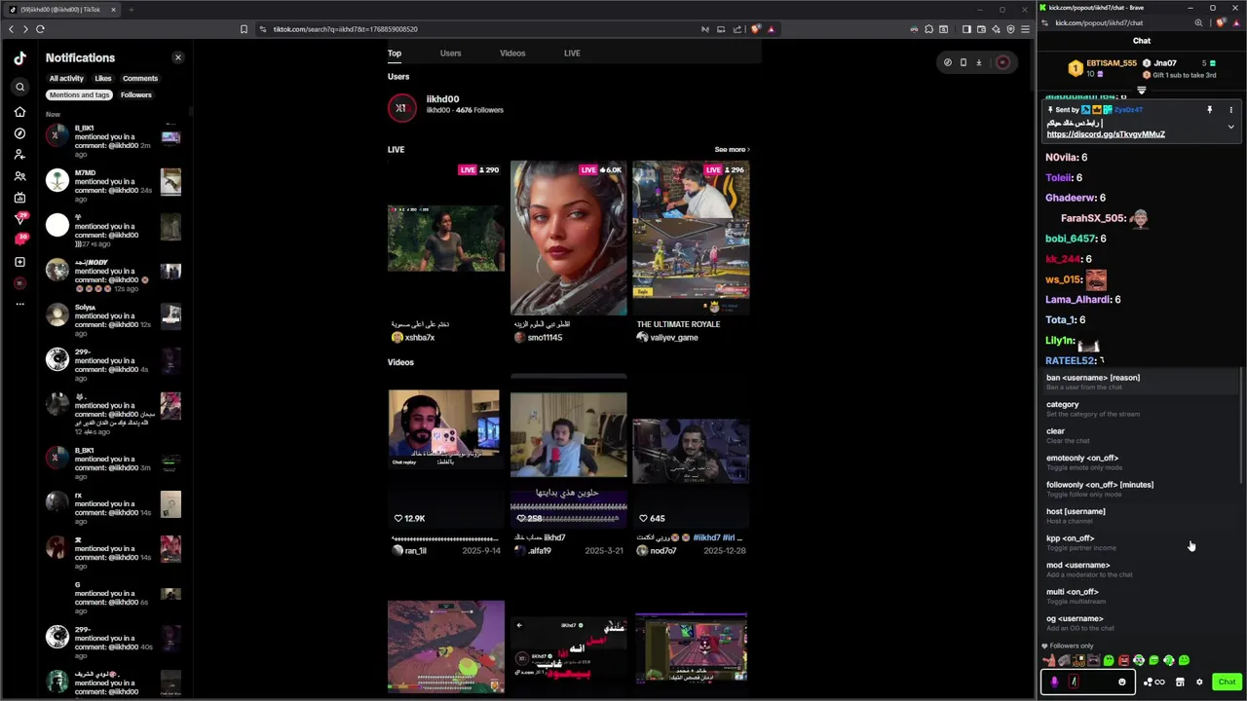Image resolution: width=1247 pixels, height=701 pixels.
Task: Select the Mentions and tags filter
Action: 80,94
